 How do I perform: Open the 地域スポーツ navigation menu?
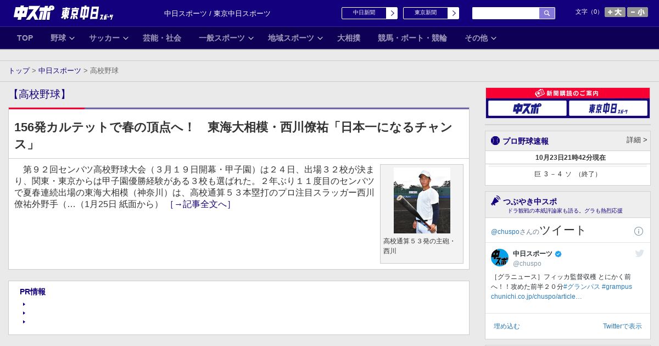tap(291, 38)
